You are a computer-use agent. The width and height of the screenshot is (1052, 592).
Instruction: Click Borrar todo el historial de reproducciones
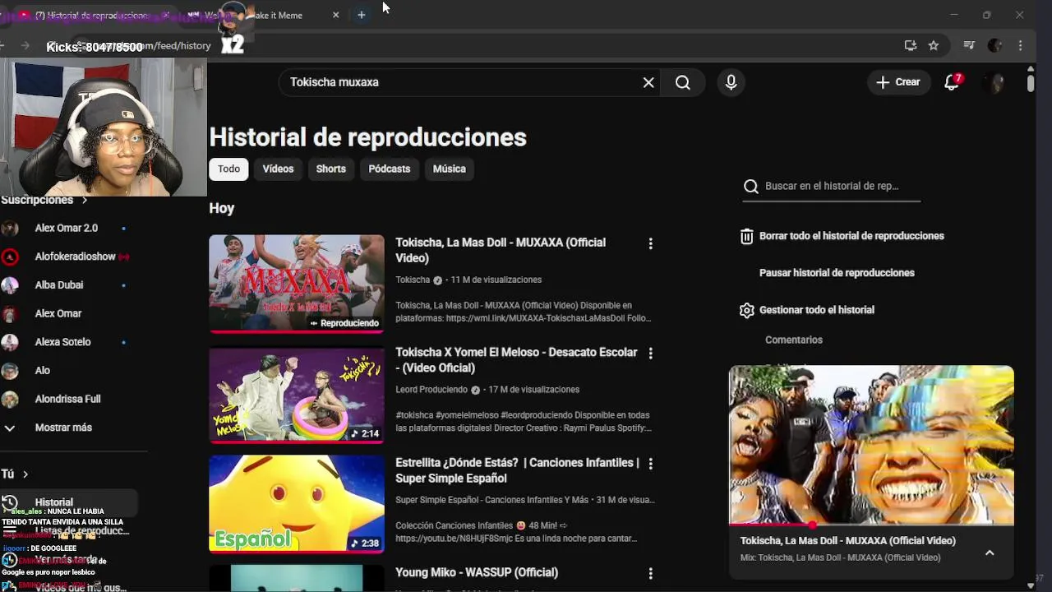tap(851, 236)
